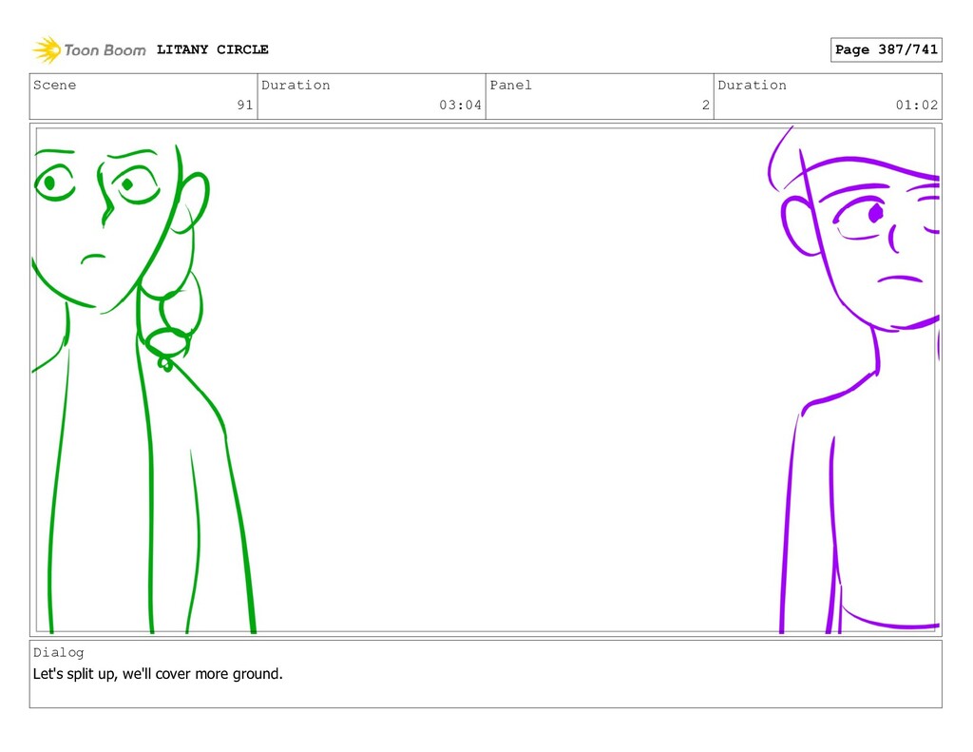
Task: Select the scene number '91'
Action: [x=245, y=105]
